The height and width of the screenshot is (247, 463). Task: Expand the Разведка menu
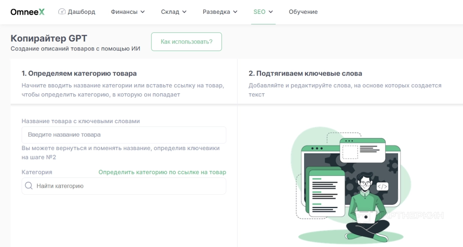tap(220, 12)
